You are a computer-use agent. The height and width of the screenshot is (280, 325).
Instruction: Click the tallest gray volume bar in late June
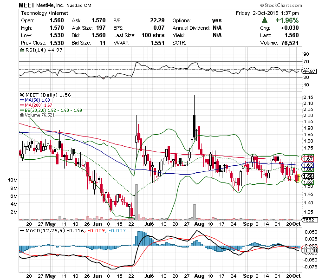[x=136, y=202]
